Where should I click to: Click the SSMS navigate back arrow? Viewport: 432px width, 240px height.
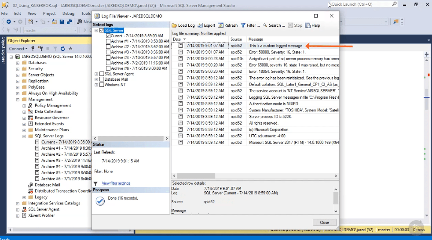[8, 21]
